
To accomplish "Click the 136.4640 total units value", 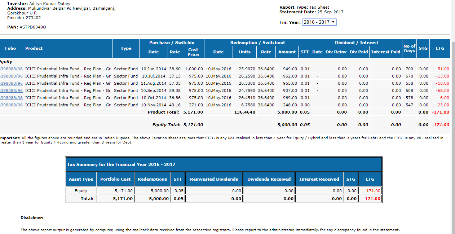I will point(245,112).
